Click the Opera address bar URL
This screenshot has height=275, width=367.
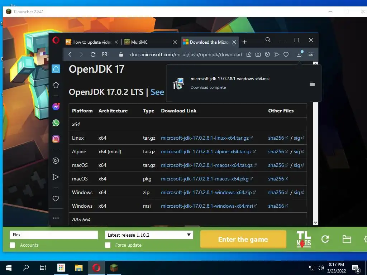pos(186,54)
